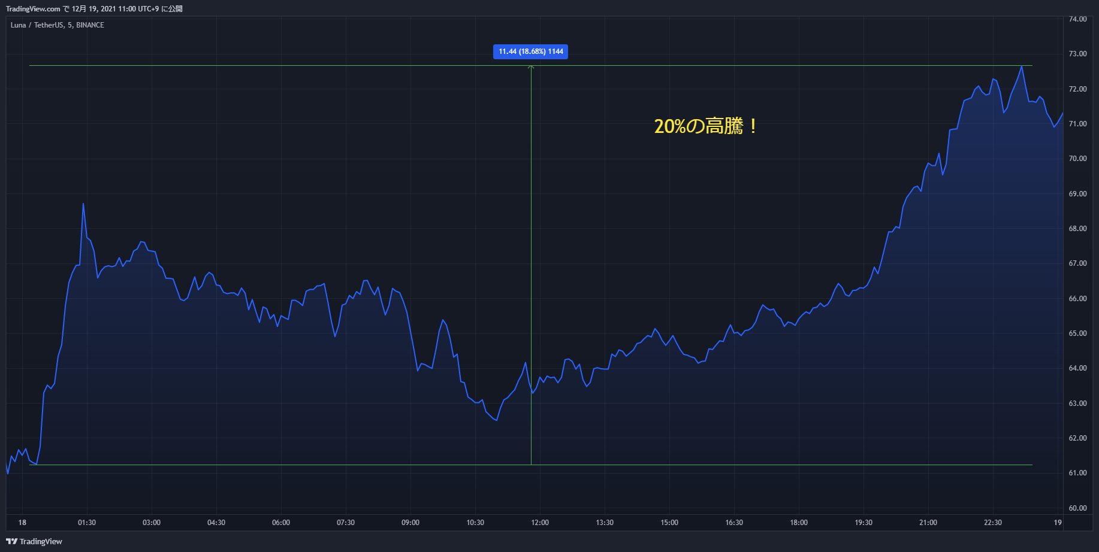
Task: Click the 16:30 time axis label
Action: click(x=734, y=523)
